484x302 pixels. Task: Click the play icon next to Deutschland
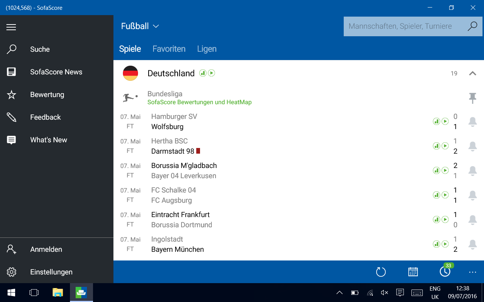(x=211, y=73)
